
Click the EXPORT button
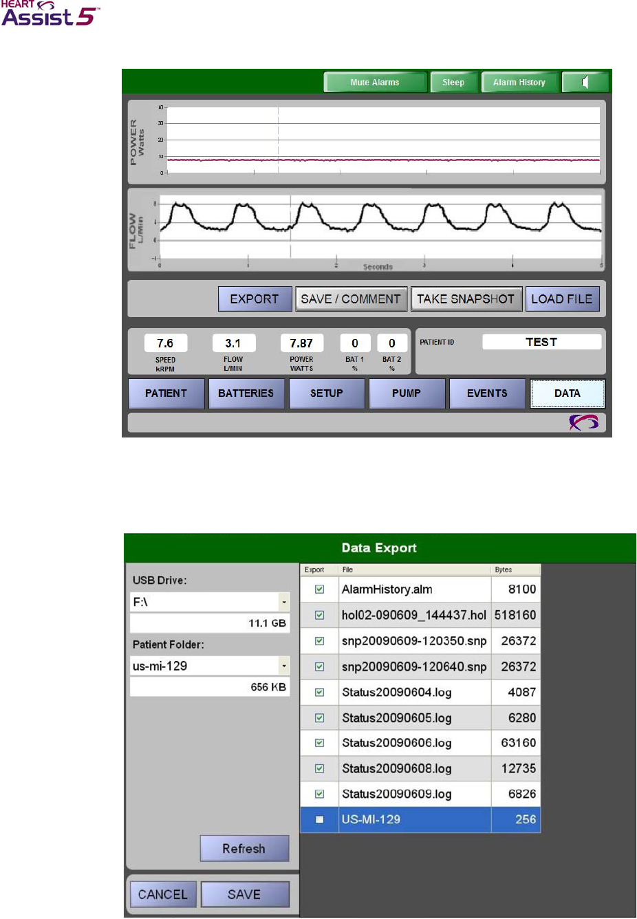255,299
